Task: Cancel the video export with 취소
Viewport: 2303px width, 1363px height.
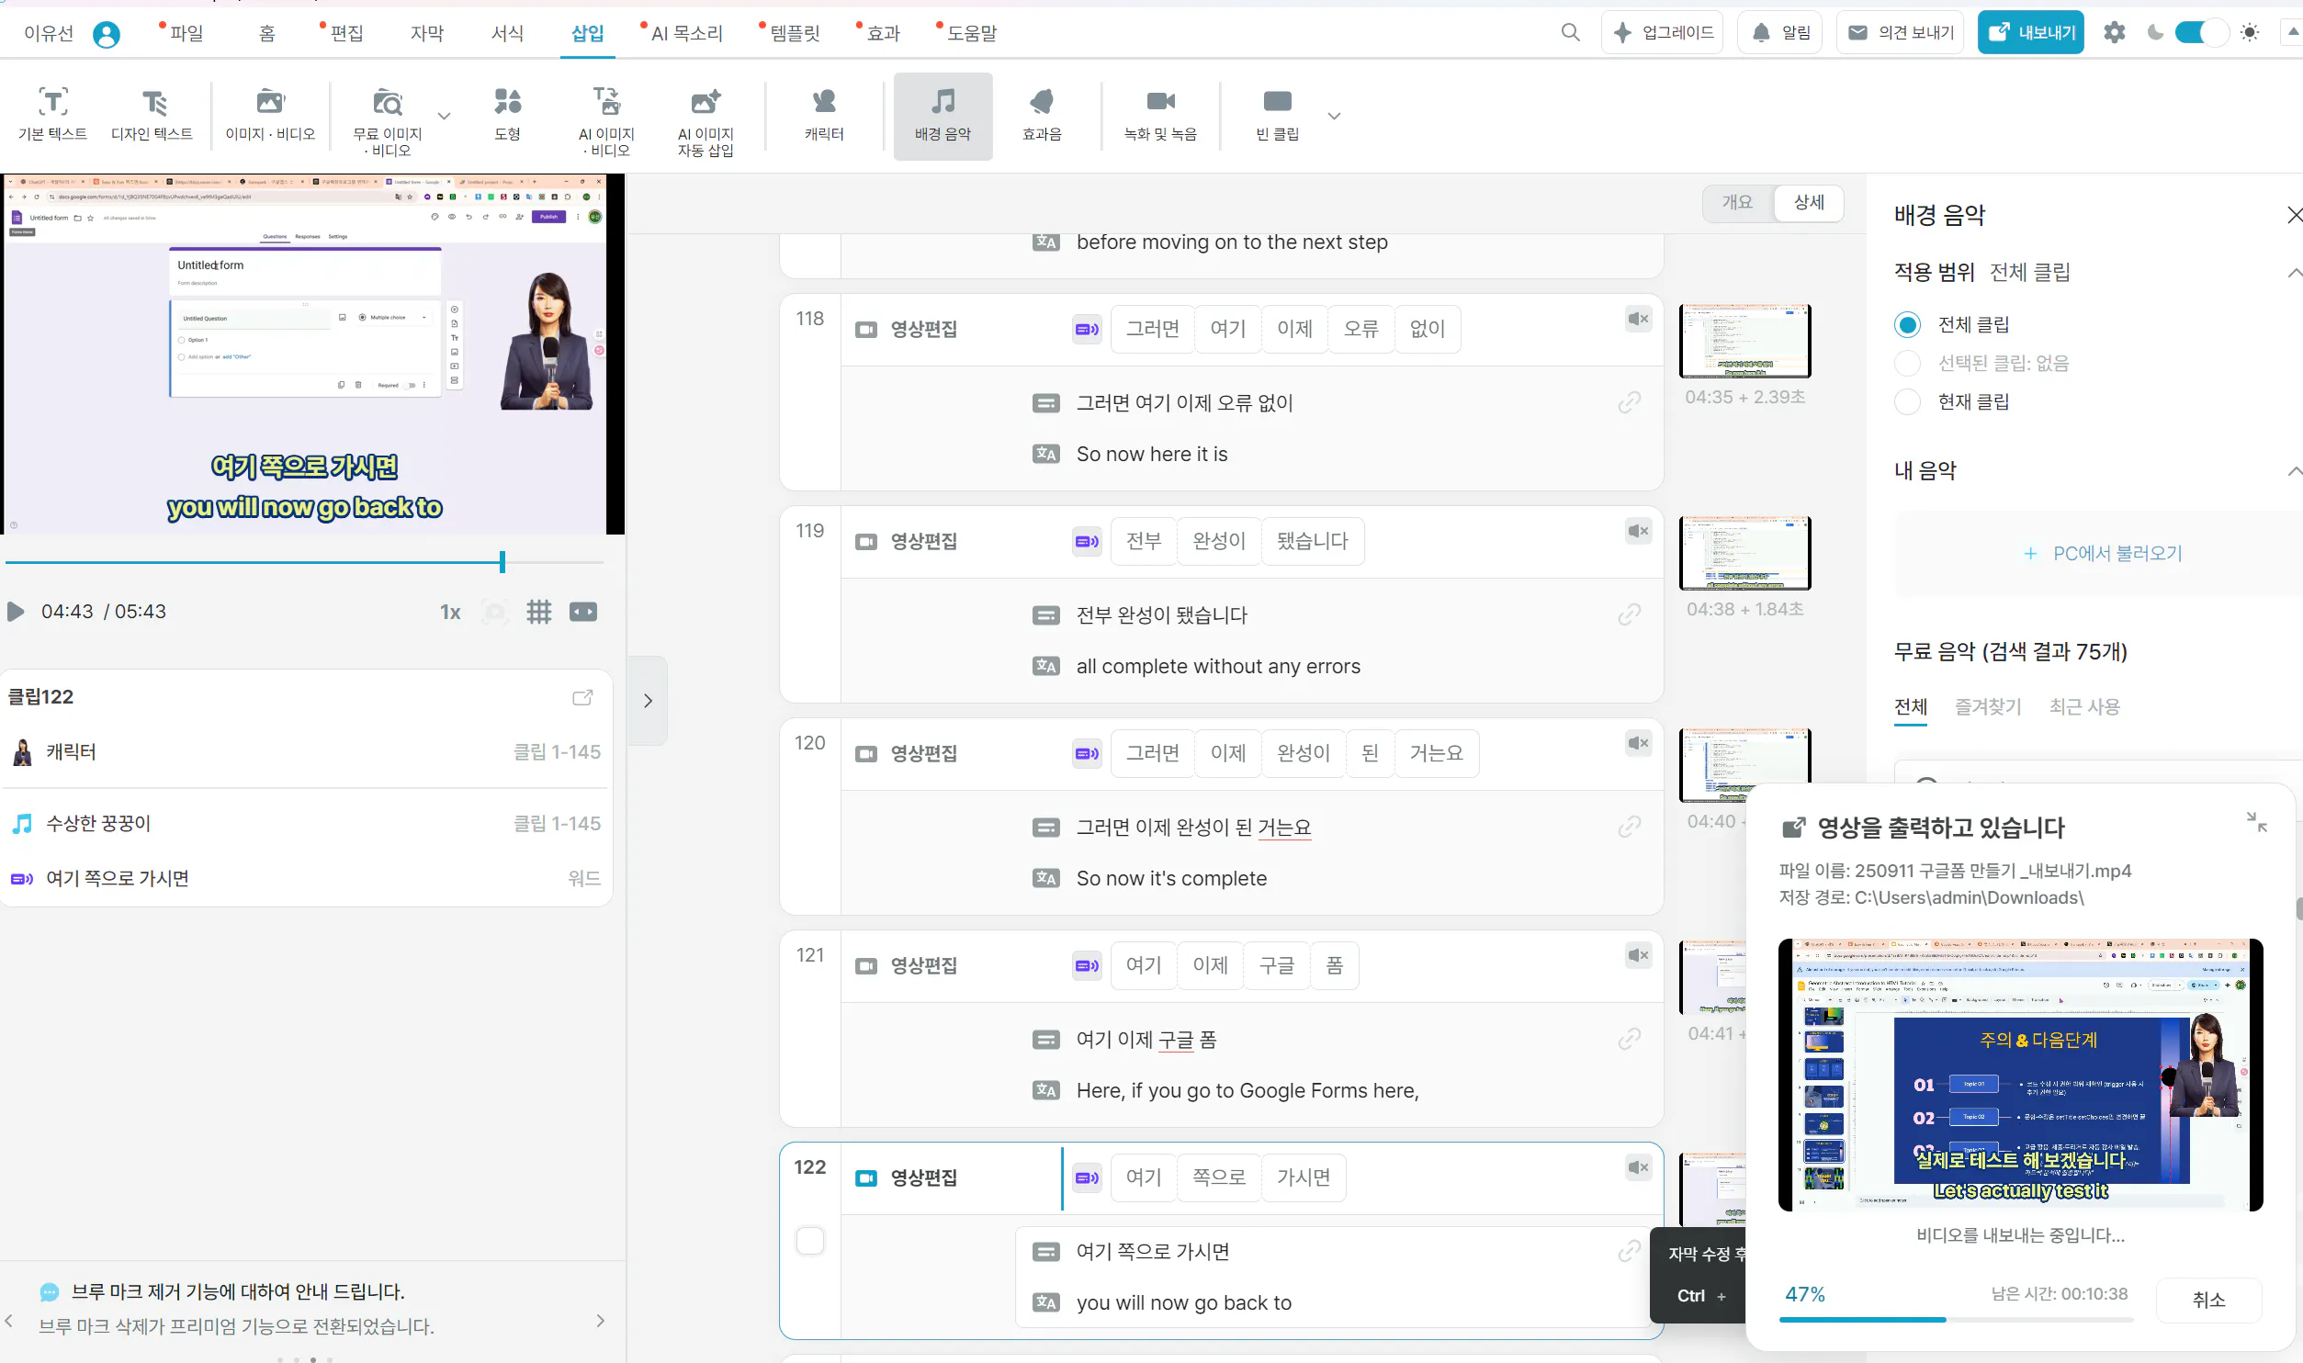Action: [x=2209, y=1298]
